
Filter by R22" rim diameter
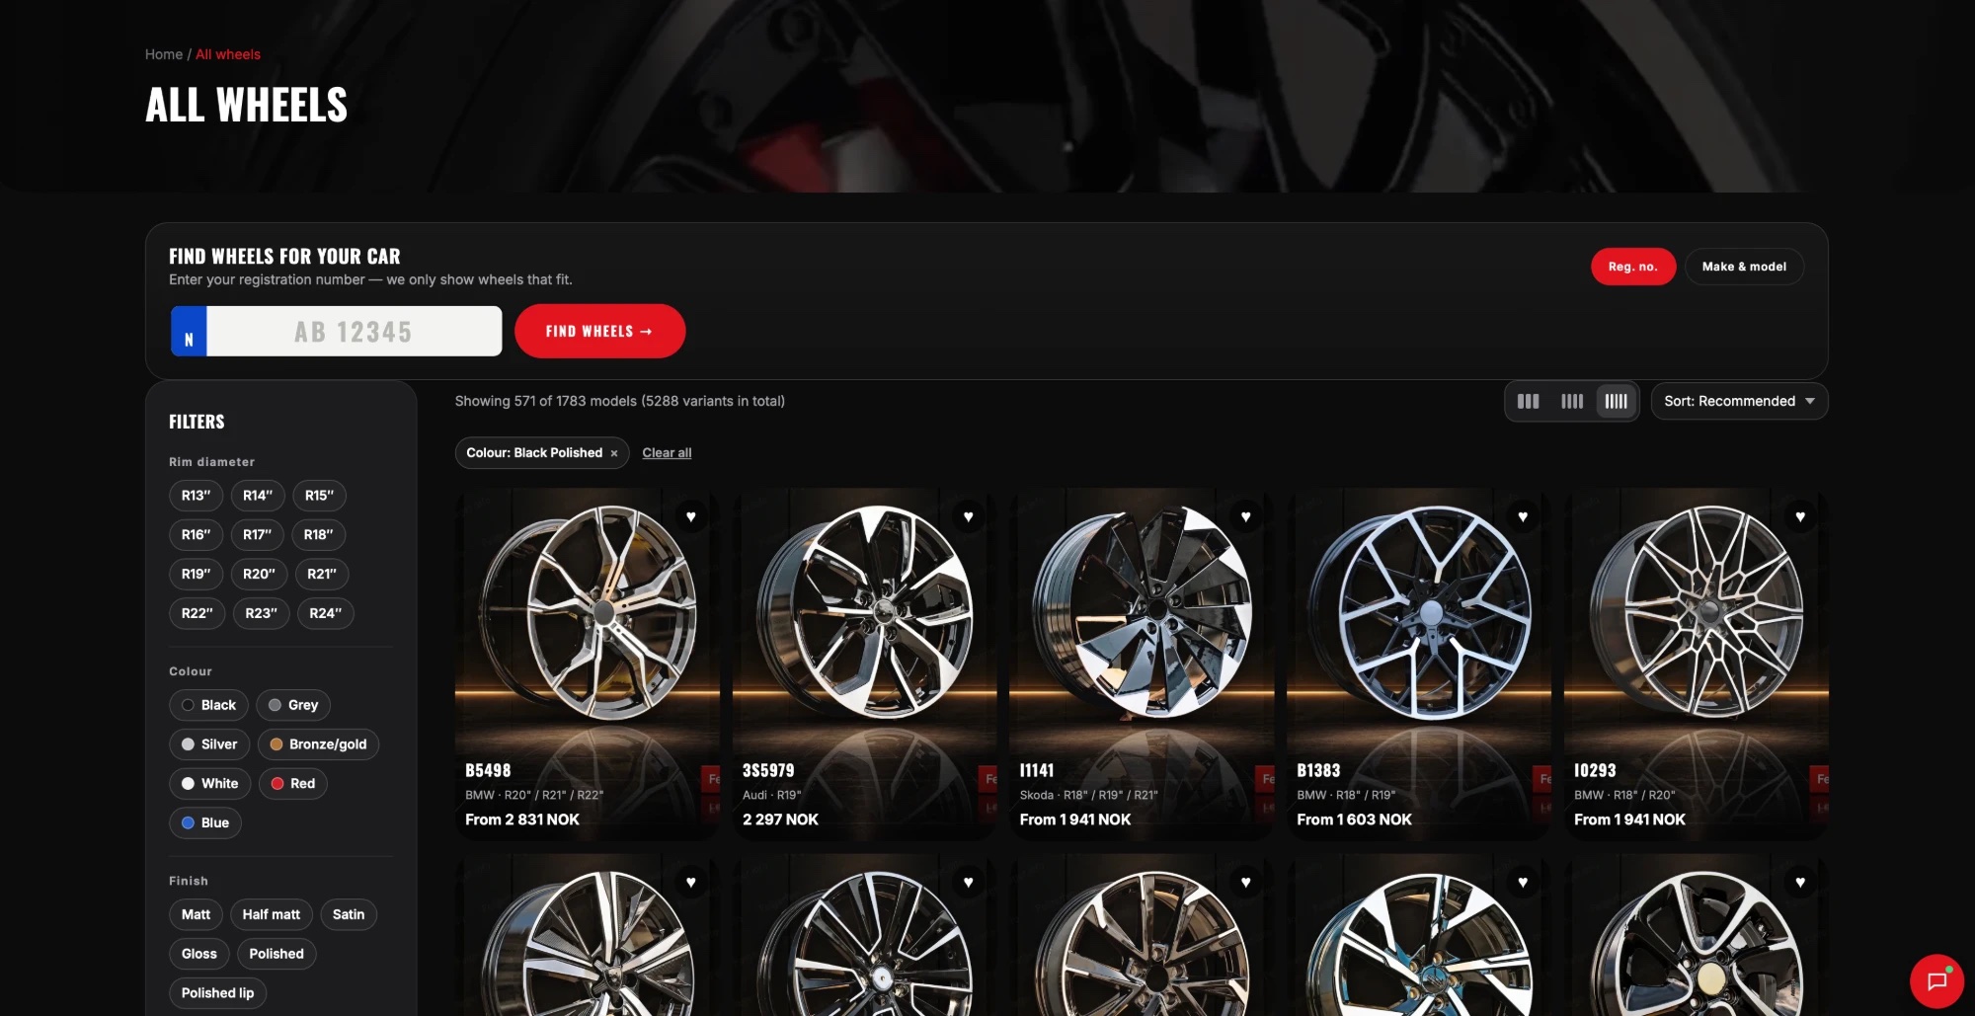click(x=197, y=613)
